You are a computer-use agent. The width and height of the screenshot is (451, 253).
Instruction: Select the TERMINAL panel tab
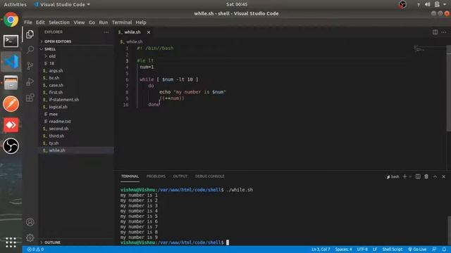click(x=130, y=176)
